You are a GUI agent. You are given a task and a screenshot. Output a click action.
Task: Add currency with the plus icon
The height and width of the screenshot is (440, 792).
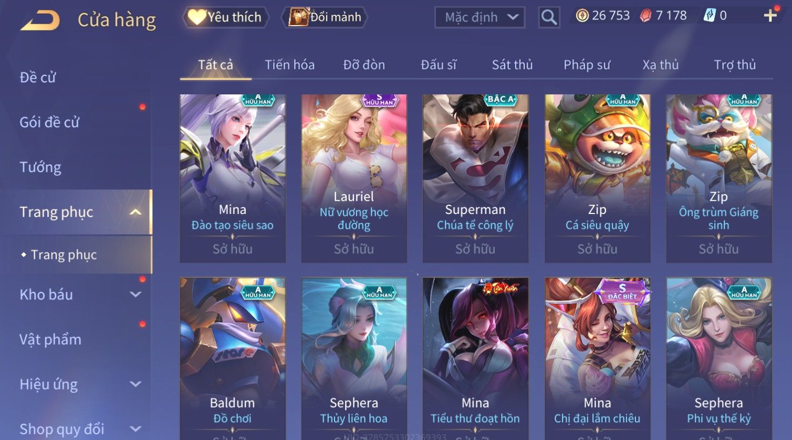pos(770,16)
